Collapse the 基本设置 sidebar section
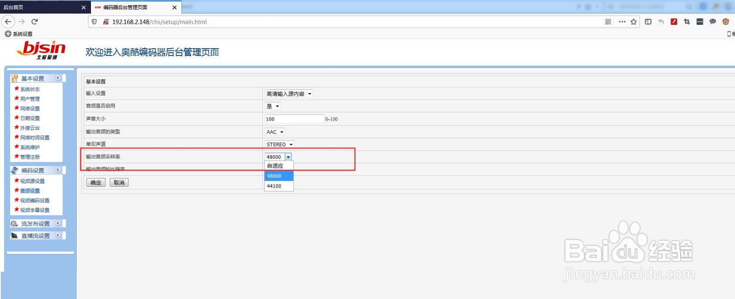This screenshot has height=299, width=735. (58, 78)
